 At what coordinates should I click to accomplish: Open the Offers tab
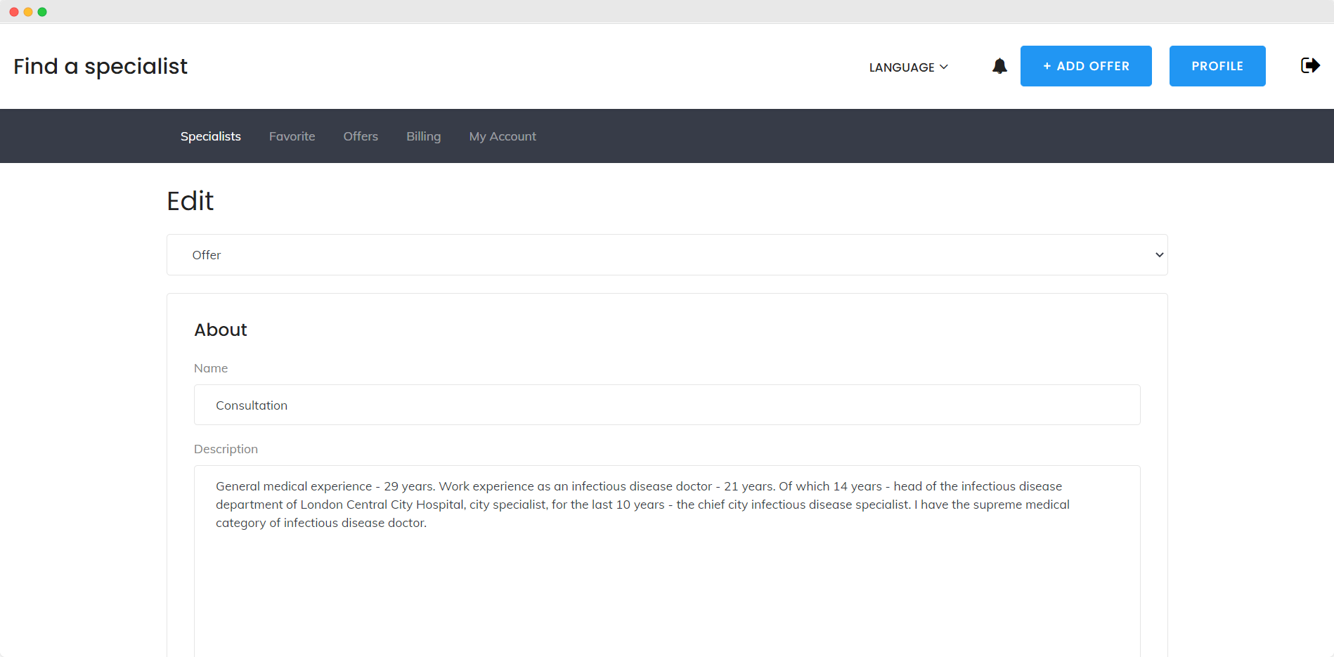pos(361,136)
